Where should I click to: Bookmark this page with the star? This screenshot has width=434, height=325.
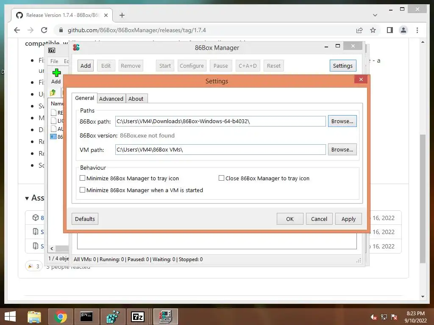point(373,30)
